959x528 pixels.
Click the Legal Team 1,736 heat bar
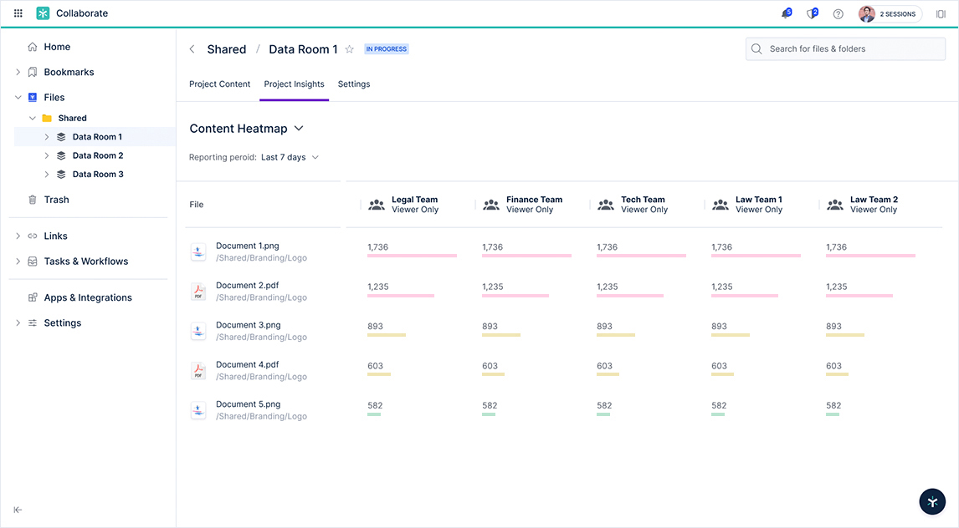coord(412,256)
